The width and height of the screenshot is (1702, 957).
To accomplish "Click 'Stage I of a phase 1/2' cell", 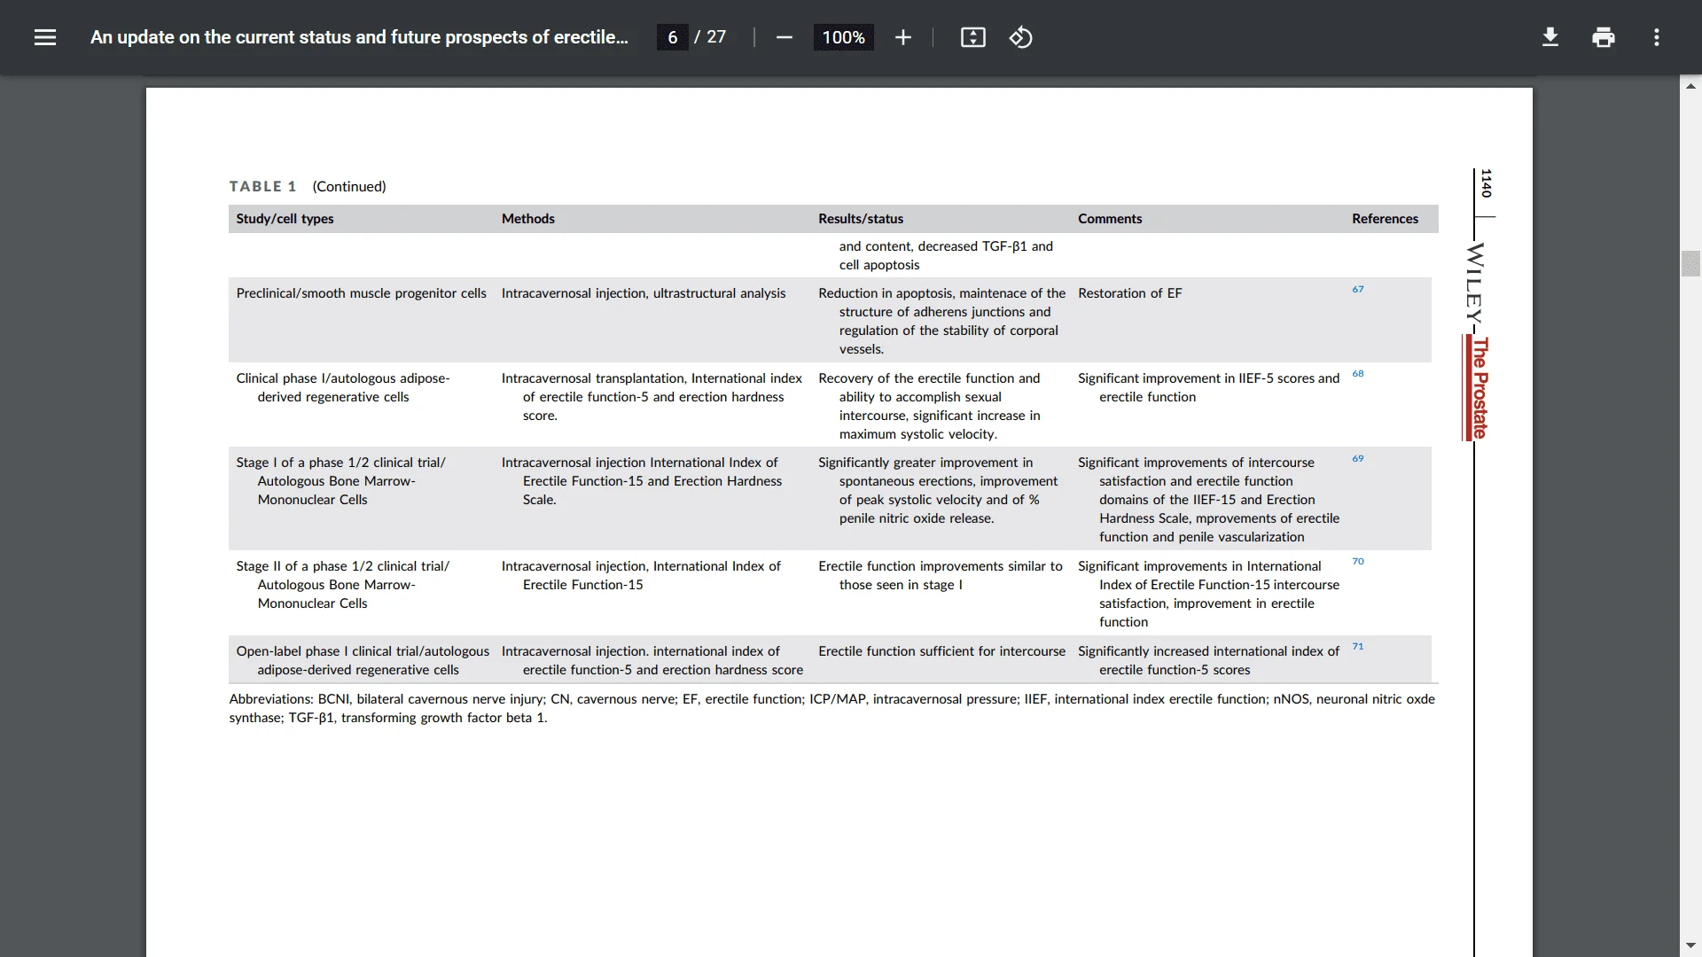I will pyautogui.click(x=340, y=481).
